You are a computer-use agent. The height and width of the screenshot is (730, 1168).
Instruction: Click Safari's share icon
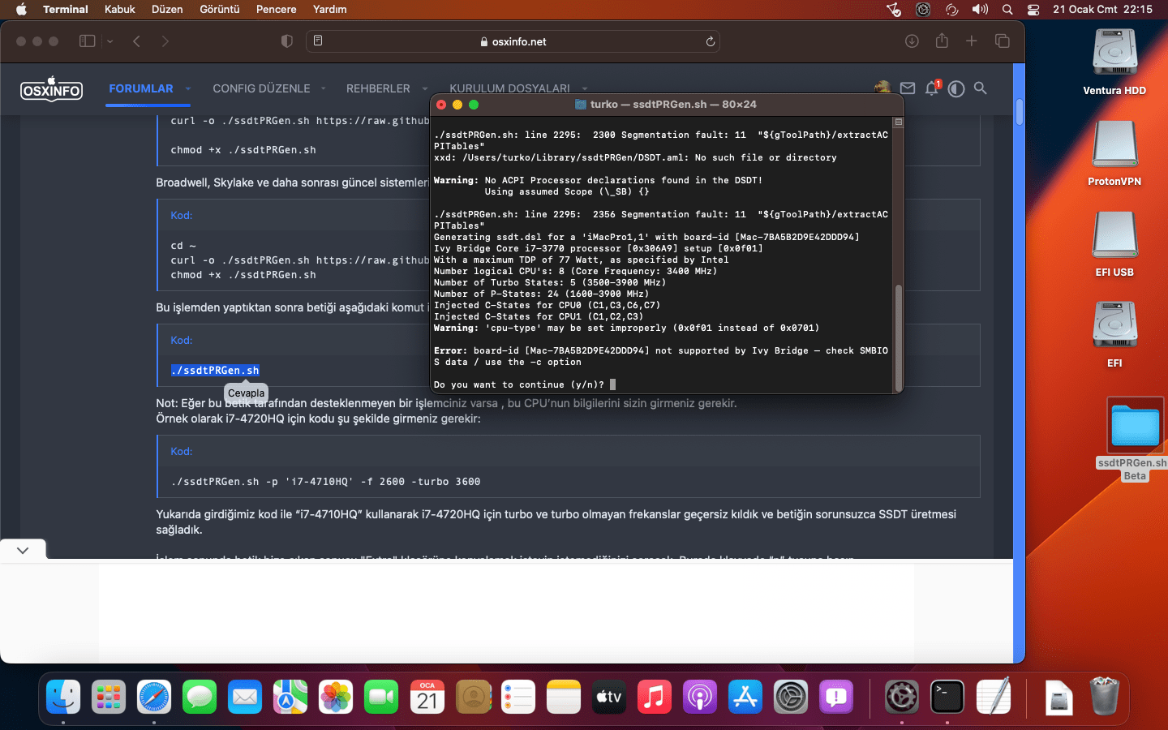pos(942,41)
